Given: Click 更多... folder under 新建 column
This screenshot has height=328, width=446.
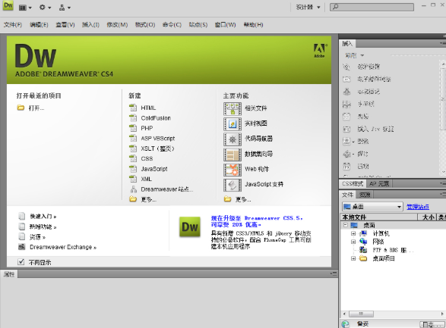Looking at the screenshot, I should coord(143,199).
